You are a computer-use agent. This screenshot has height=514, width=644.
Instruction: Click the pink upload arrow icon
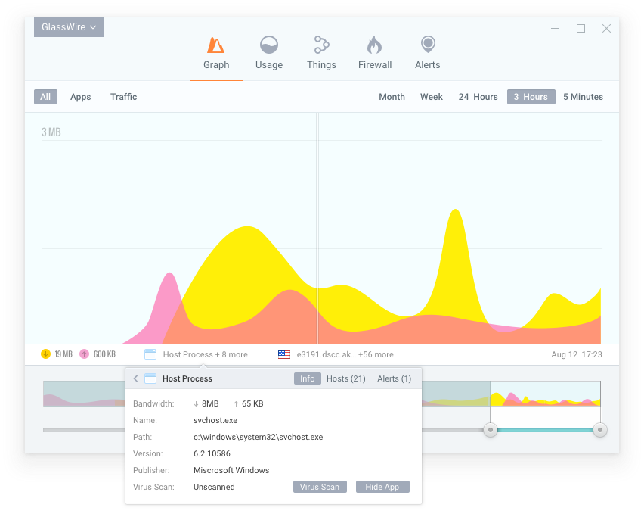84,354
